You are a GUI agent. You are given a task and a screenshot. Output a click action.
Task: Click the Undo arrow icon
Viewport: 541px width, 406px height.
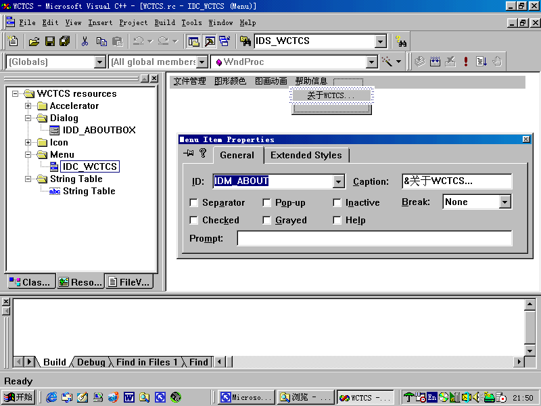click(139, 41)
